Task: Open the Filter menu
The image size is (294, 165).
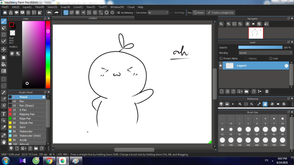Action: 40,7
